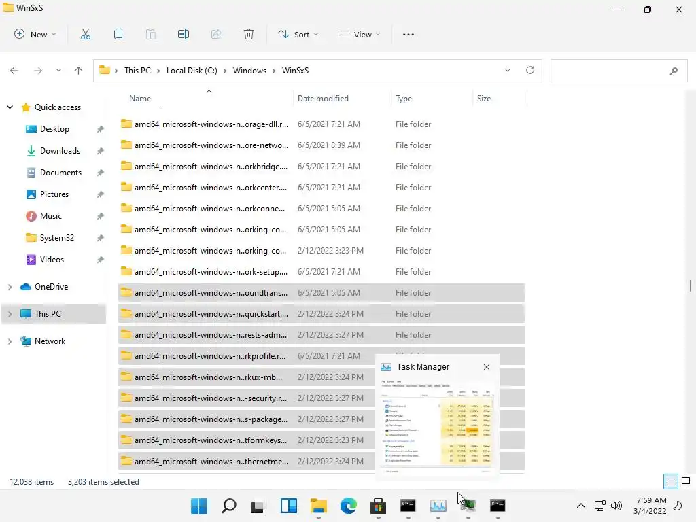Expand address bar history dropdown
This screenshot has width=696, height=522.
pos(507,70)
